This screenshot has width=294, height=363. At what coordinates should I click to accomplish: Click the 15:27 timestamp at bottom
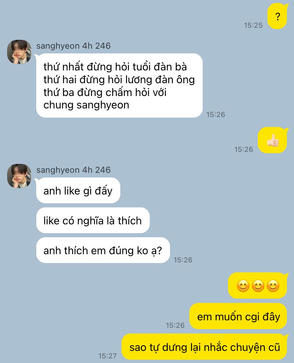pyautogui.click(x=108, y=356)
